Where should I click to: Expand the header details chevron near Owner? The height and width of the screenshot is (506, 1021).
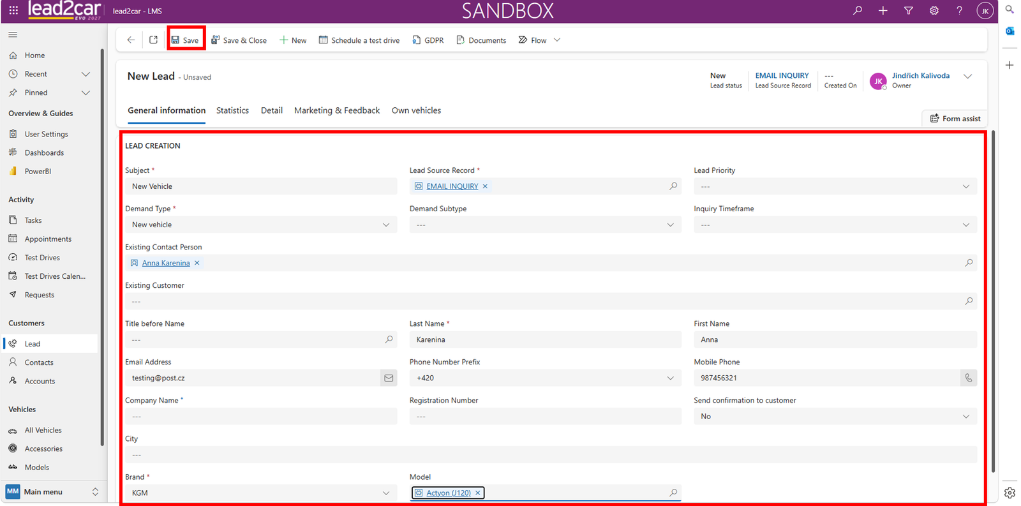[968, 77]
